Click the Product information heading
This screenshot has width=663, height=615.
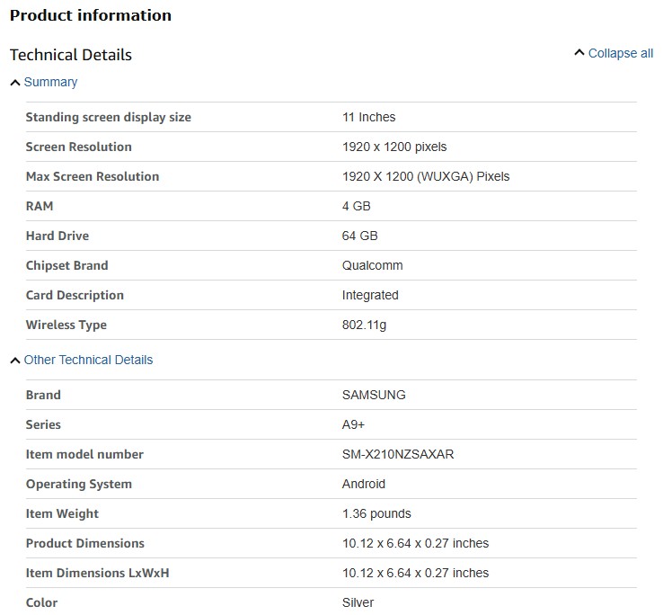91,15
